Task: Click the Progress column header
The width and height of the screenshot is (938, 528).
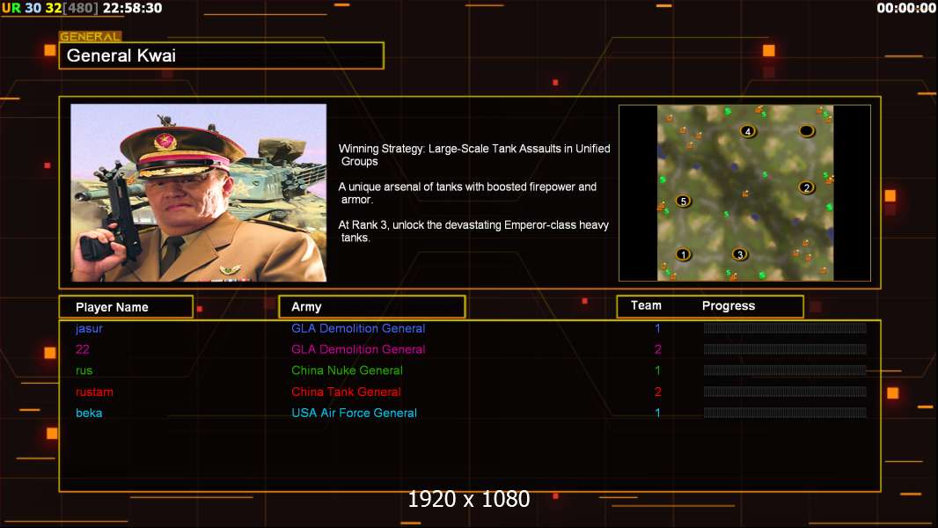Action: pos(728,305)
